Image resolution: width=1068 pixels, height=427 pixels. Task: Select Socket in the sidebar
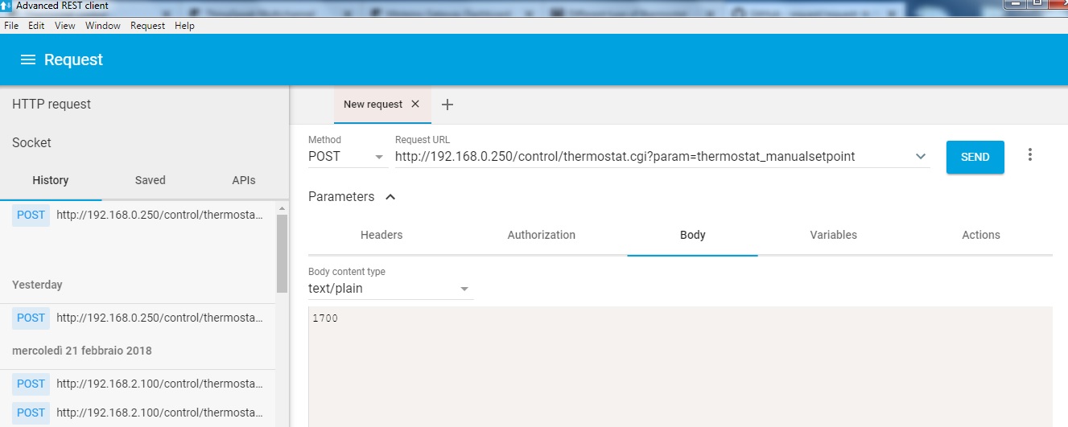(31, 142)
